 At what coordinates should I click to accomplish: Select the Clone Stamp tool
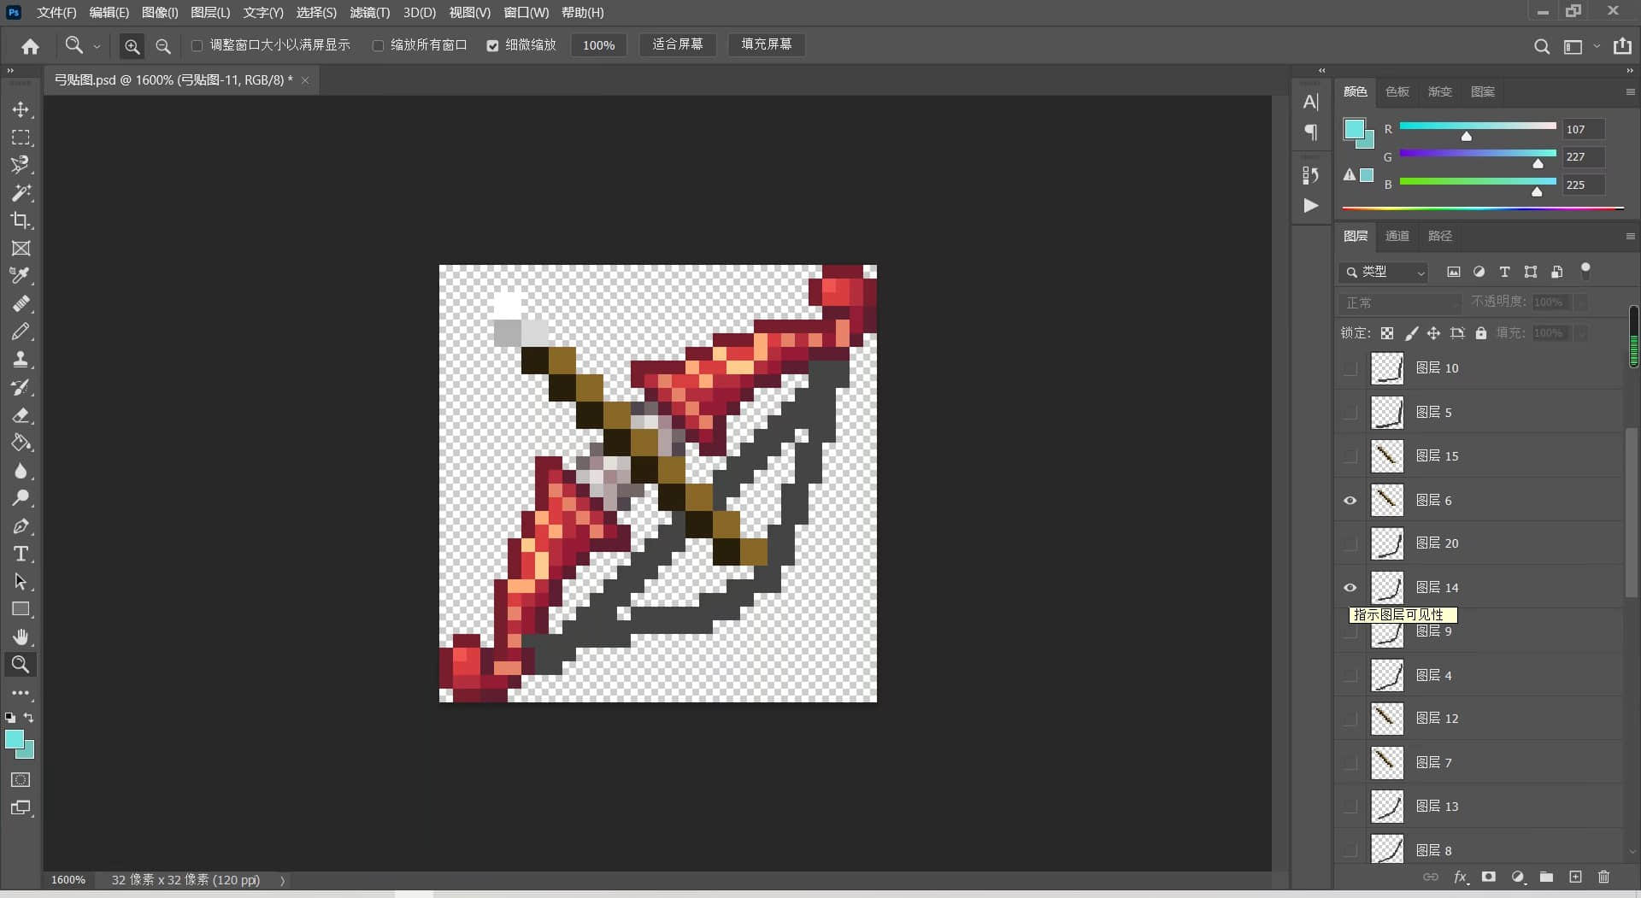(x=21, y=359)
